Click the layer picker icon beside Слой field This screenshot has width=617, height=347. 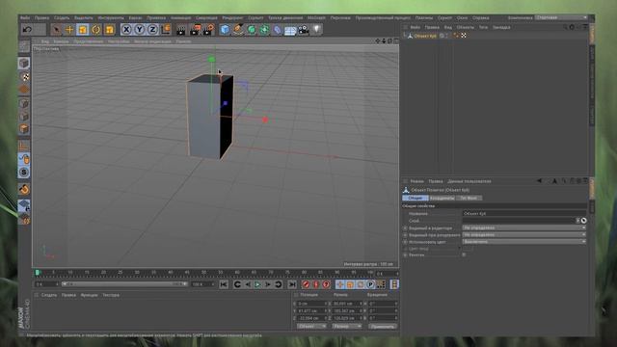click(x=584, y=221)
